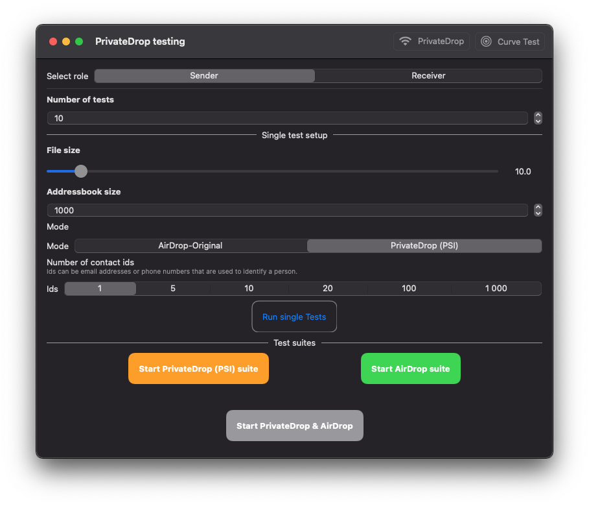Set contact Ids to 1 000
Viewport: 589px width, 506px height.
click(x=496, y=289)
